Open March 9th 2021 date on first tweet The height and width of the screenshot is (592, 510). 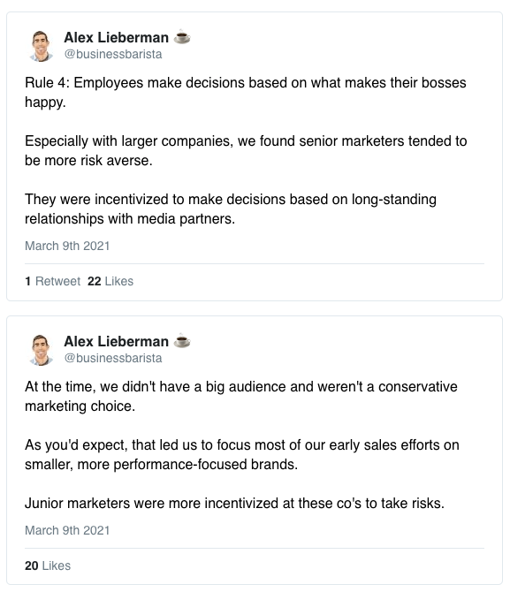(67, 246)
